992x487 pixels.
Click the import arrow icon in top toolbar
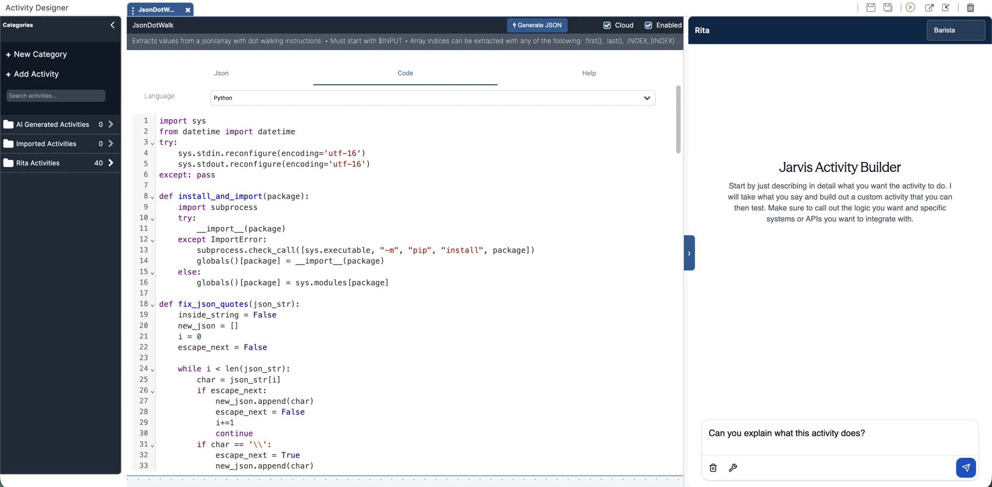(946, 7)
